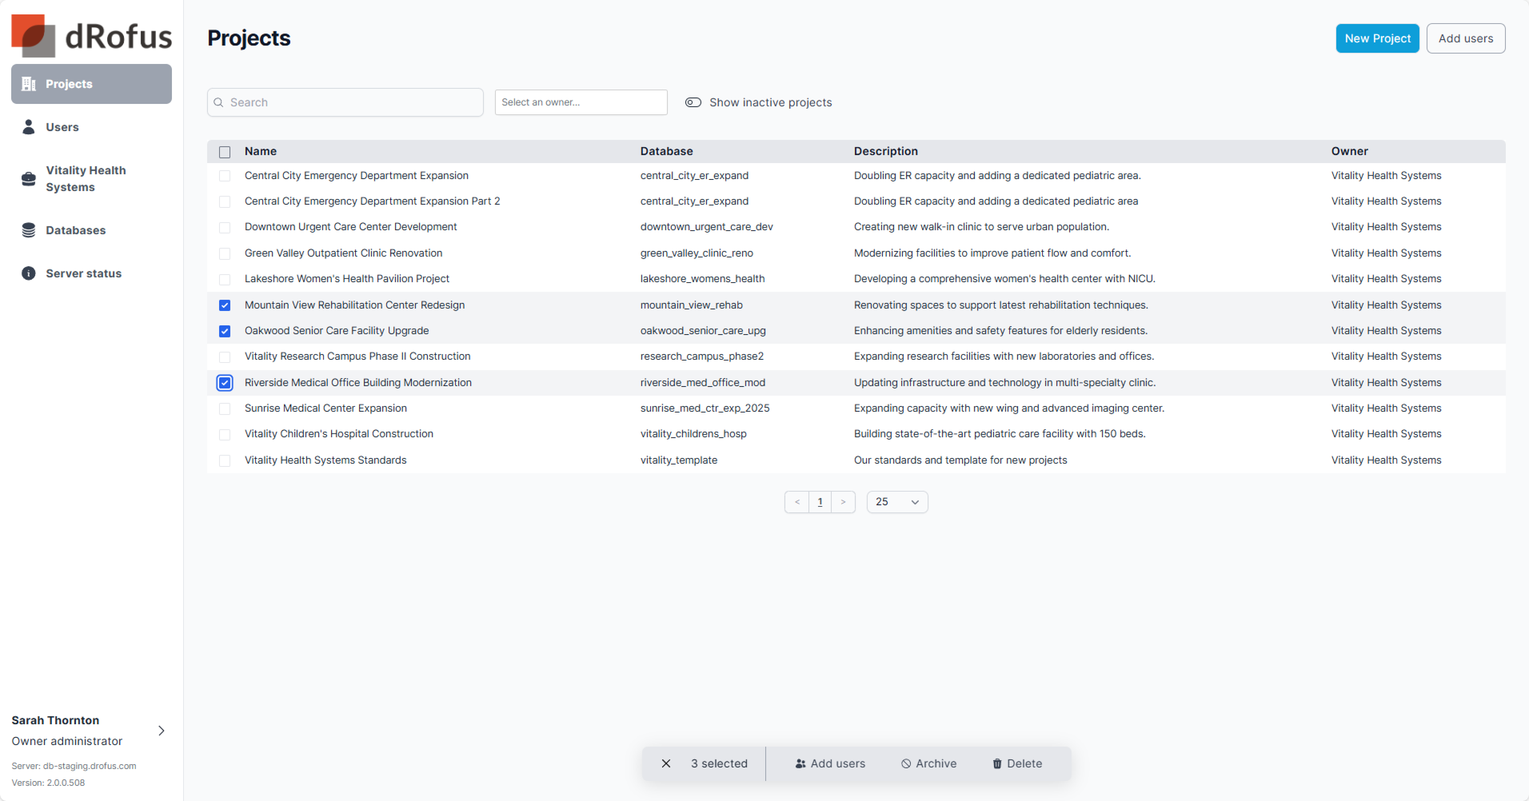Image resolution: width=1529 pixels, height=801 pixels.
Task: Expand Sarah Thornton user menu chevron
Action: [161, 730]
